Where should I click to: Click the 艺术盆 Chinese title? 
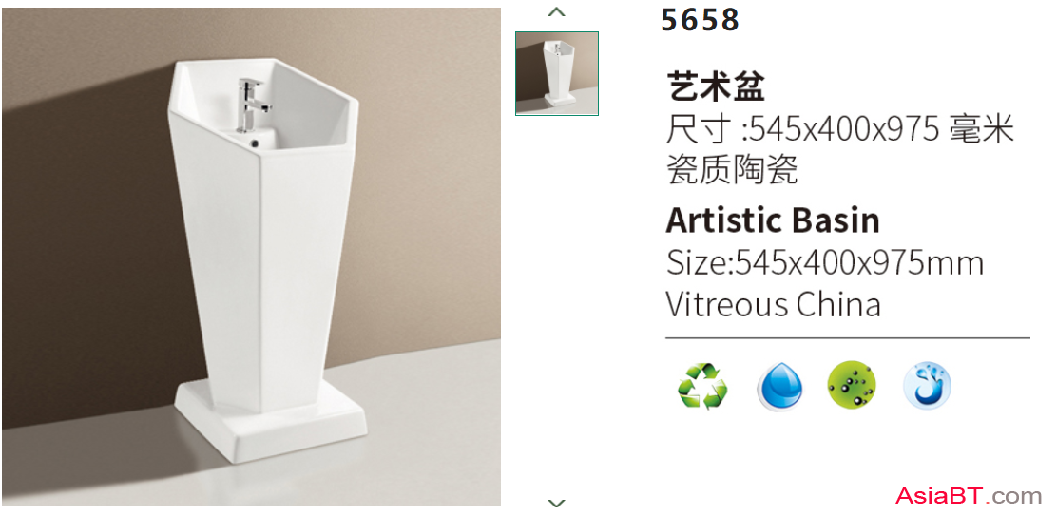point(716,86)
